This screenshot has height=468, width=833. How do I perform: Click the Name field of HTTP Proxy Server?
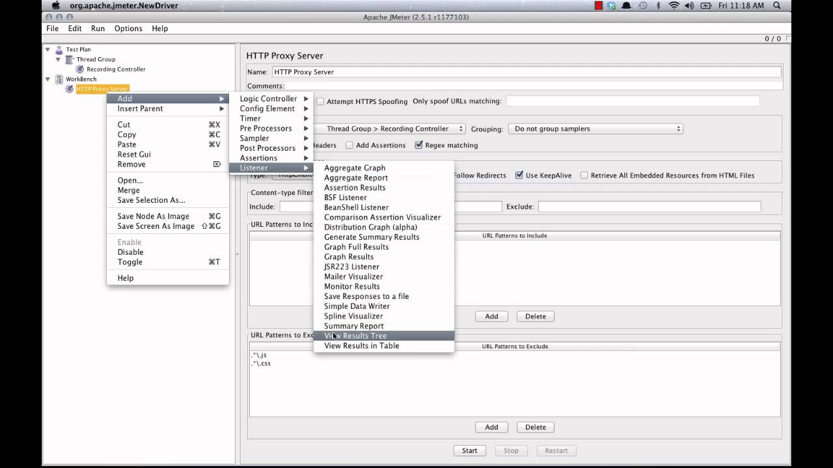click(x=526, y=72)
